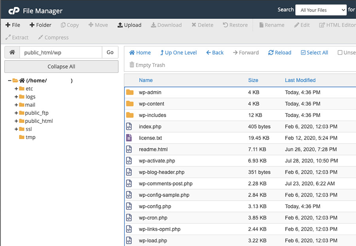The height and width of the screenshot is (246, 356).
Task: Sort files by Last Modified column
Action: [300, 80]
